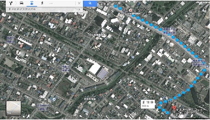Switch to map view thumbnail

click(x=13, y=108)
